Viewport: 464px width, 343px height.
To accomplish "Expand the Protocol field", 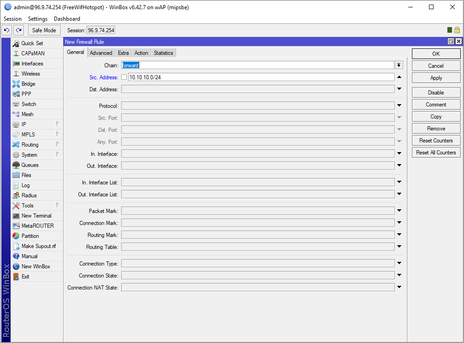I will click(399, 106).
